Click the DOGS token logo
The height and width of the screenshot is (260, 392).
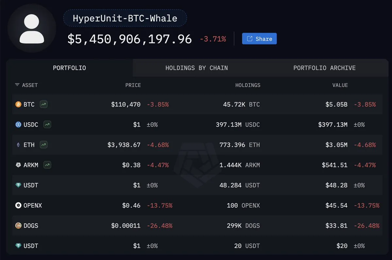(18, 225)
